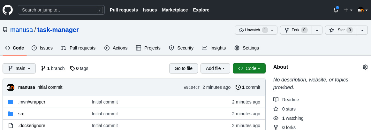The image size is (371, 130).
Task: Open the Add file dropdown
Action: 215,68
